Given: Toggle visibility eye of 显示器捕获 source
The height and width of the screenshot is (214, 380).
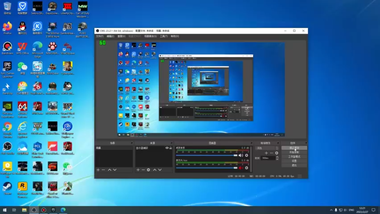Looking at the screenshot, I should (x=167, y=148).
